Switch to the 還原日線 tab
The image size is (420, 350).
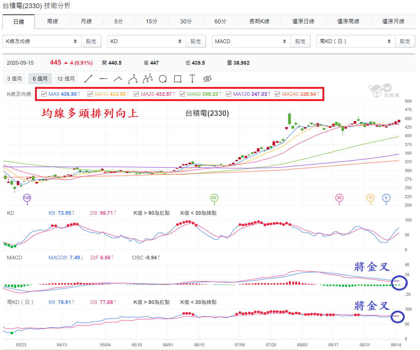click(303, 22)
